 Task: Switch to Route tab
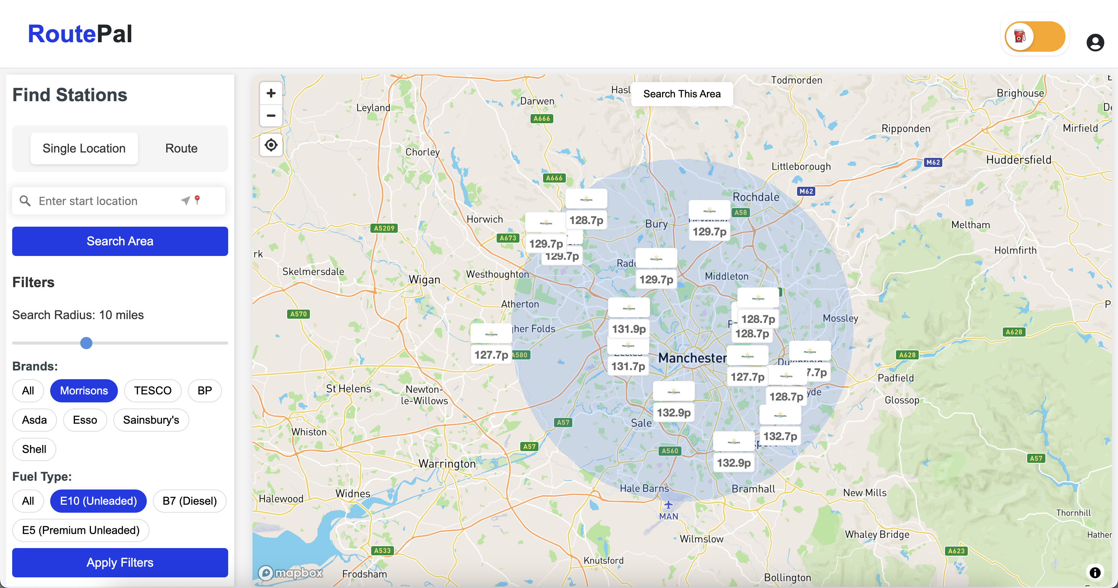181,148
